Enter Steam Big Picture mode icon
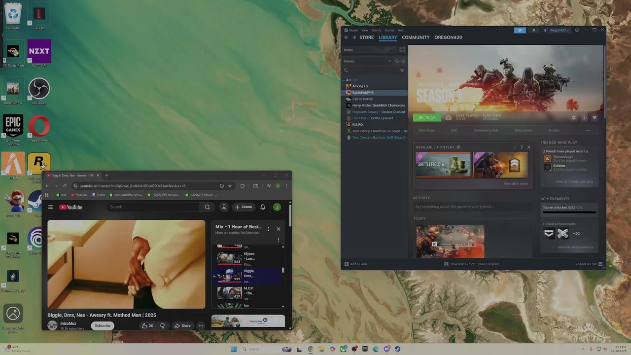Image resolution: width=631 pixels, height=355 pixels. coord(577,30)
